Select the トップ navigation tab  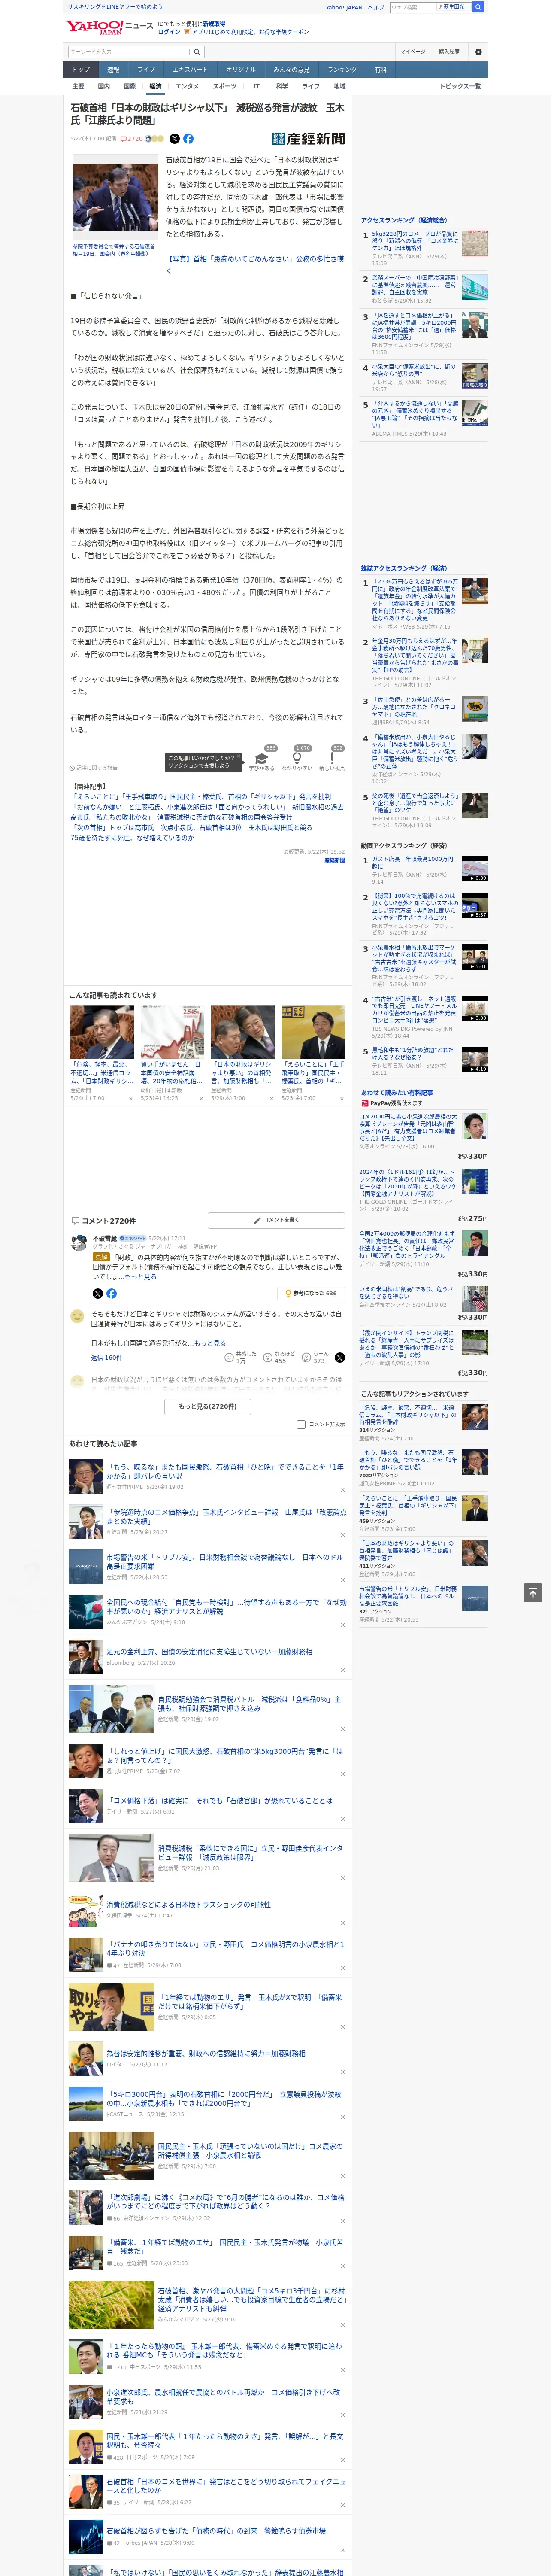pos(81,70)
